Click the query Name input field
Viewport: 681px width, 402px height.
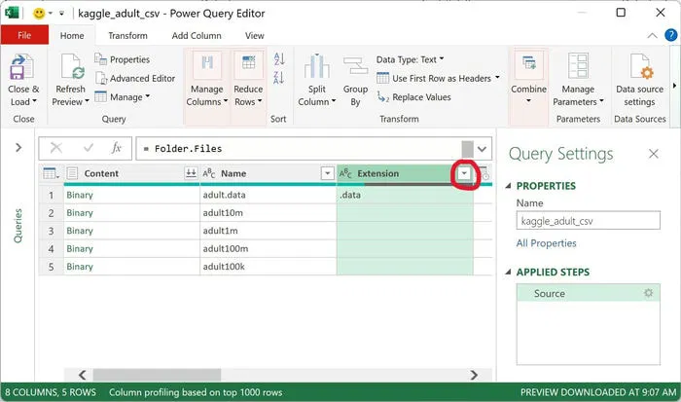tap(590, 221)
